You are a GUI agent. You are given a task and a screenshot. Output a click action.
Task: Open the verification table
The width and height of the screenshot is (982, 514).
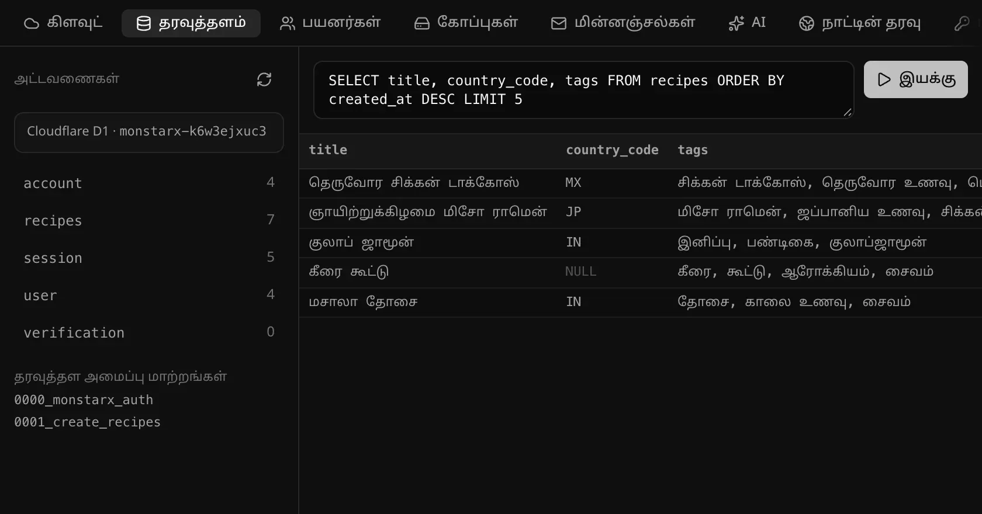point(149,332)
